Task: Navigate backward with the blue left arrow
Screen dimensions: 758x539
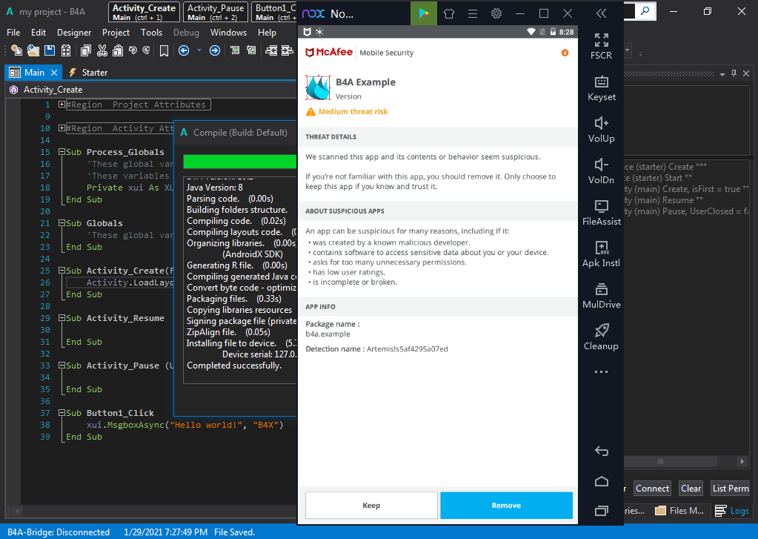Action: coord(183,50)
